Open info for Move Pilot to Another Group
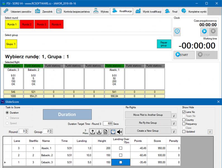 click(x=173, y=115)
